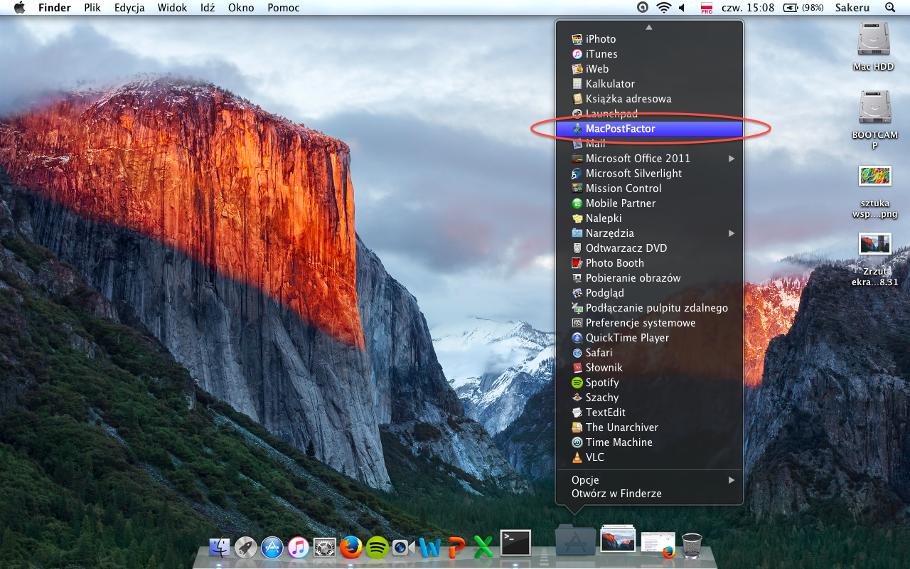The image size is (910, 569).
Task: Launch App Store from the Dock
Action: (272, 547)
